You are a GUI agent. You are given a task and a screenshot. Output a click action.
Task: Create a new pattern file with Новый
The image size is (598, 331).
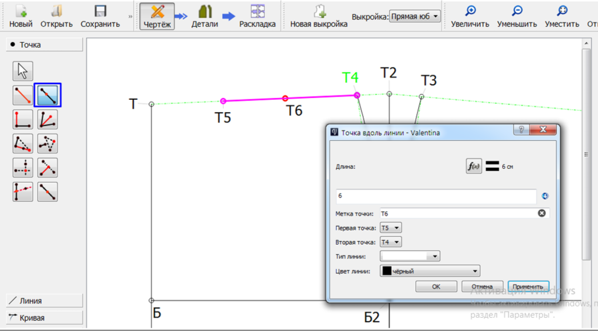point(21,16)
